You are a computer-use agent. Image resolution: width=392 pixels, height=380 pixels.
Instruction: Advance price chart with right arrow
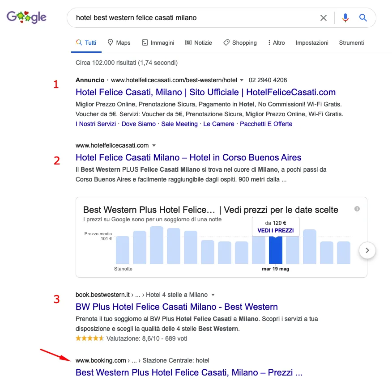tap(367, 250)
